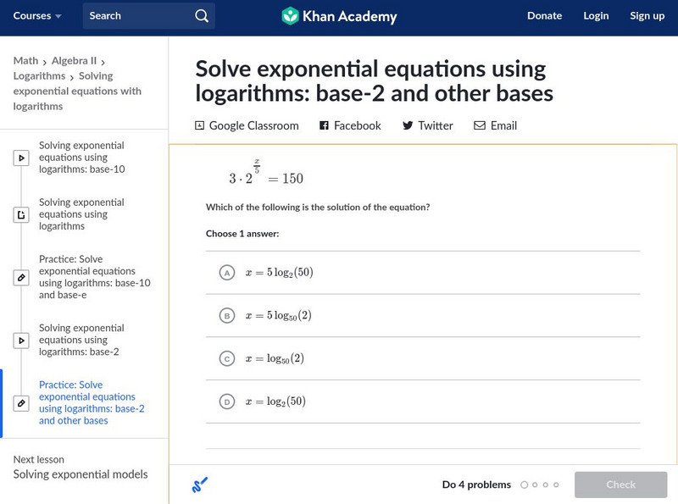This screenshot has width=678, height=504.
Task: Select answer B: x = 5 log₅₀(2)
Action: tap(226, 316)
